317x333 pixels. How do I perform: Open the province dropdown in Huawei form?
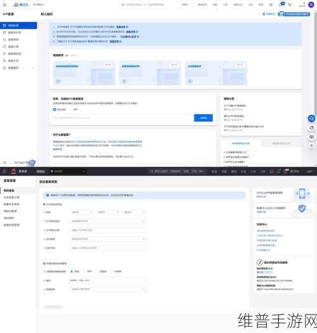tap(82, 212)
